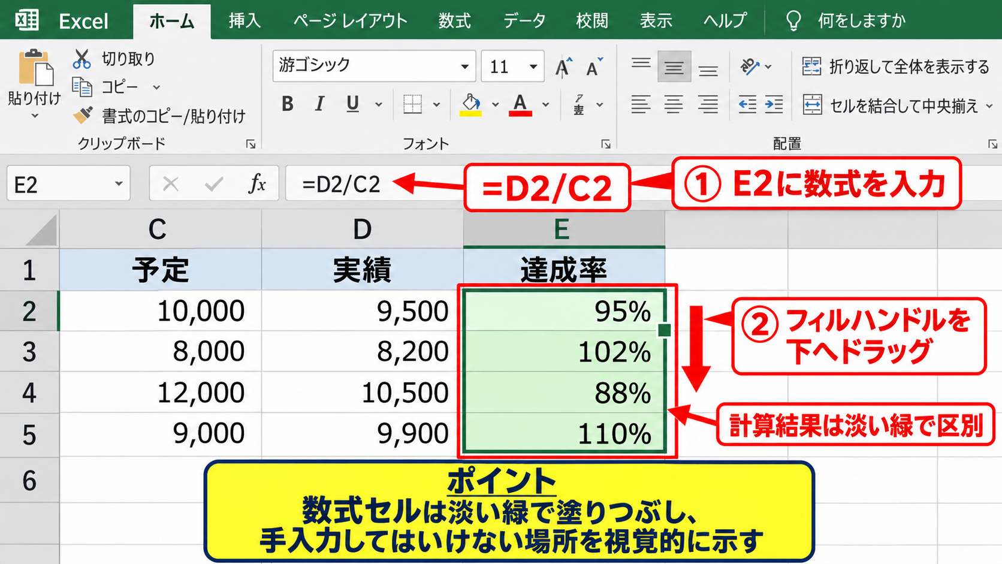Viewport: 1002px width, 564px height.
Task: Toggle align text left
Action: [641, 105]
